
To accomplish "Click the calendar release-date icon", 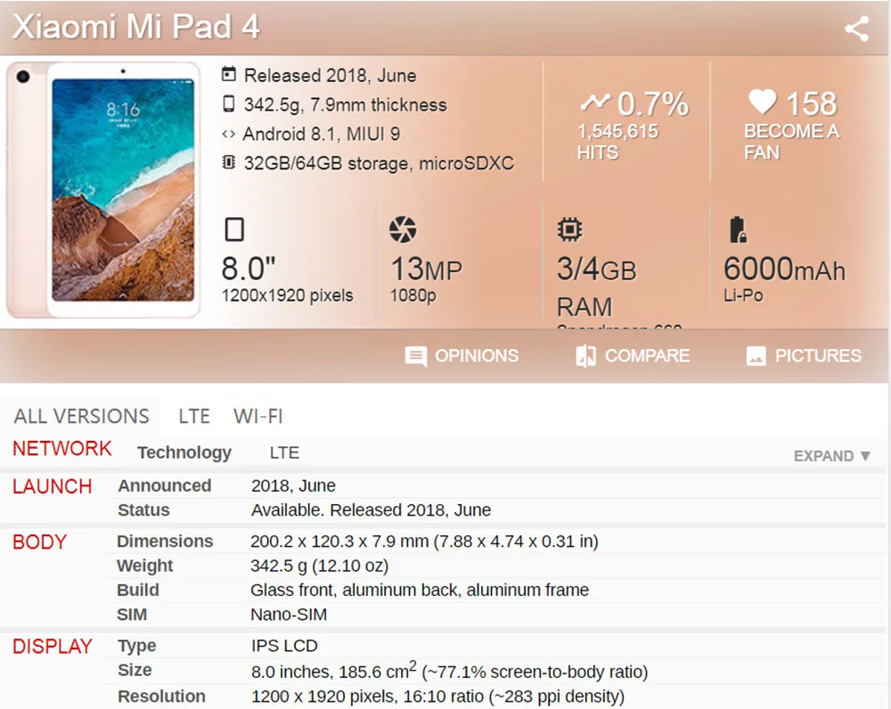I will [228, 74].
